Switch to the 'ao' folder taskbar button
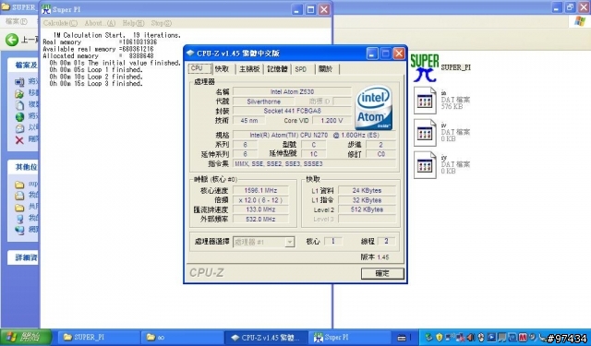The image size is (591, 346). (x=182, y=338)
